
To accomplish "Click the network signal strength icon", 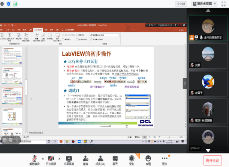I will pyautogui.click(x=15, y=4).
